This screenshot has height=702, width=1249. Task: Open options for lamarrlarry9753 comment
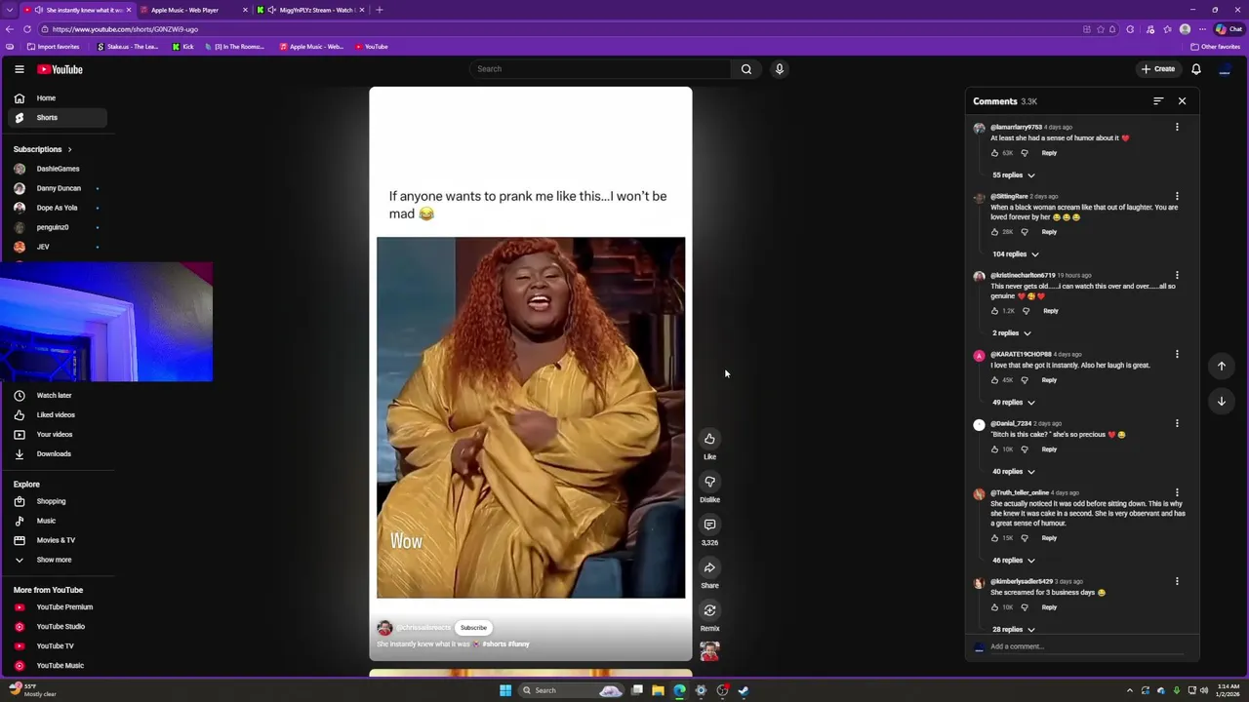pyautogui.click(x=1177, y=128)
